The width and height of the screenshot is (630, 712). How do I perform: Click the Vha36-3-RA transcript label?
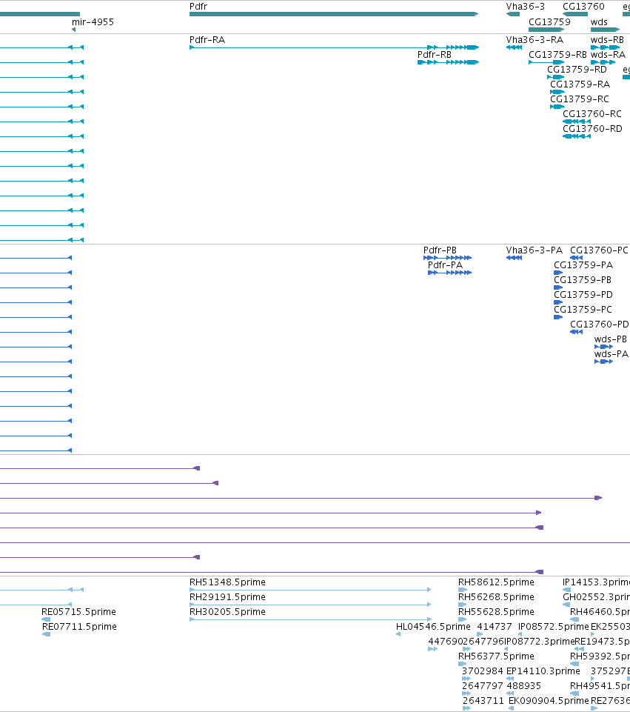[x=535, y=40]
